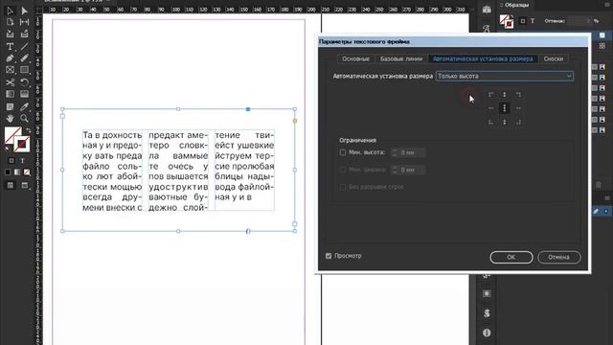This screenshot has width=613, height=345.
Task: Switch to the Сноски tab
Action: coord(554,59)
